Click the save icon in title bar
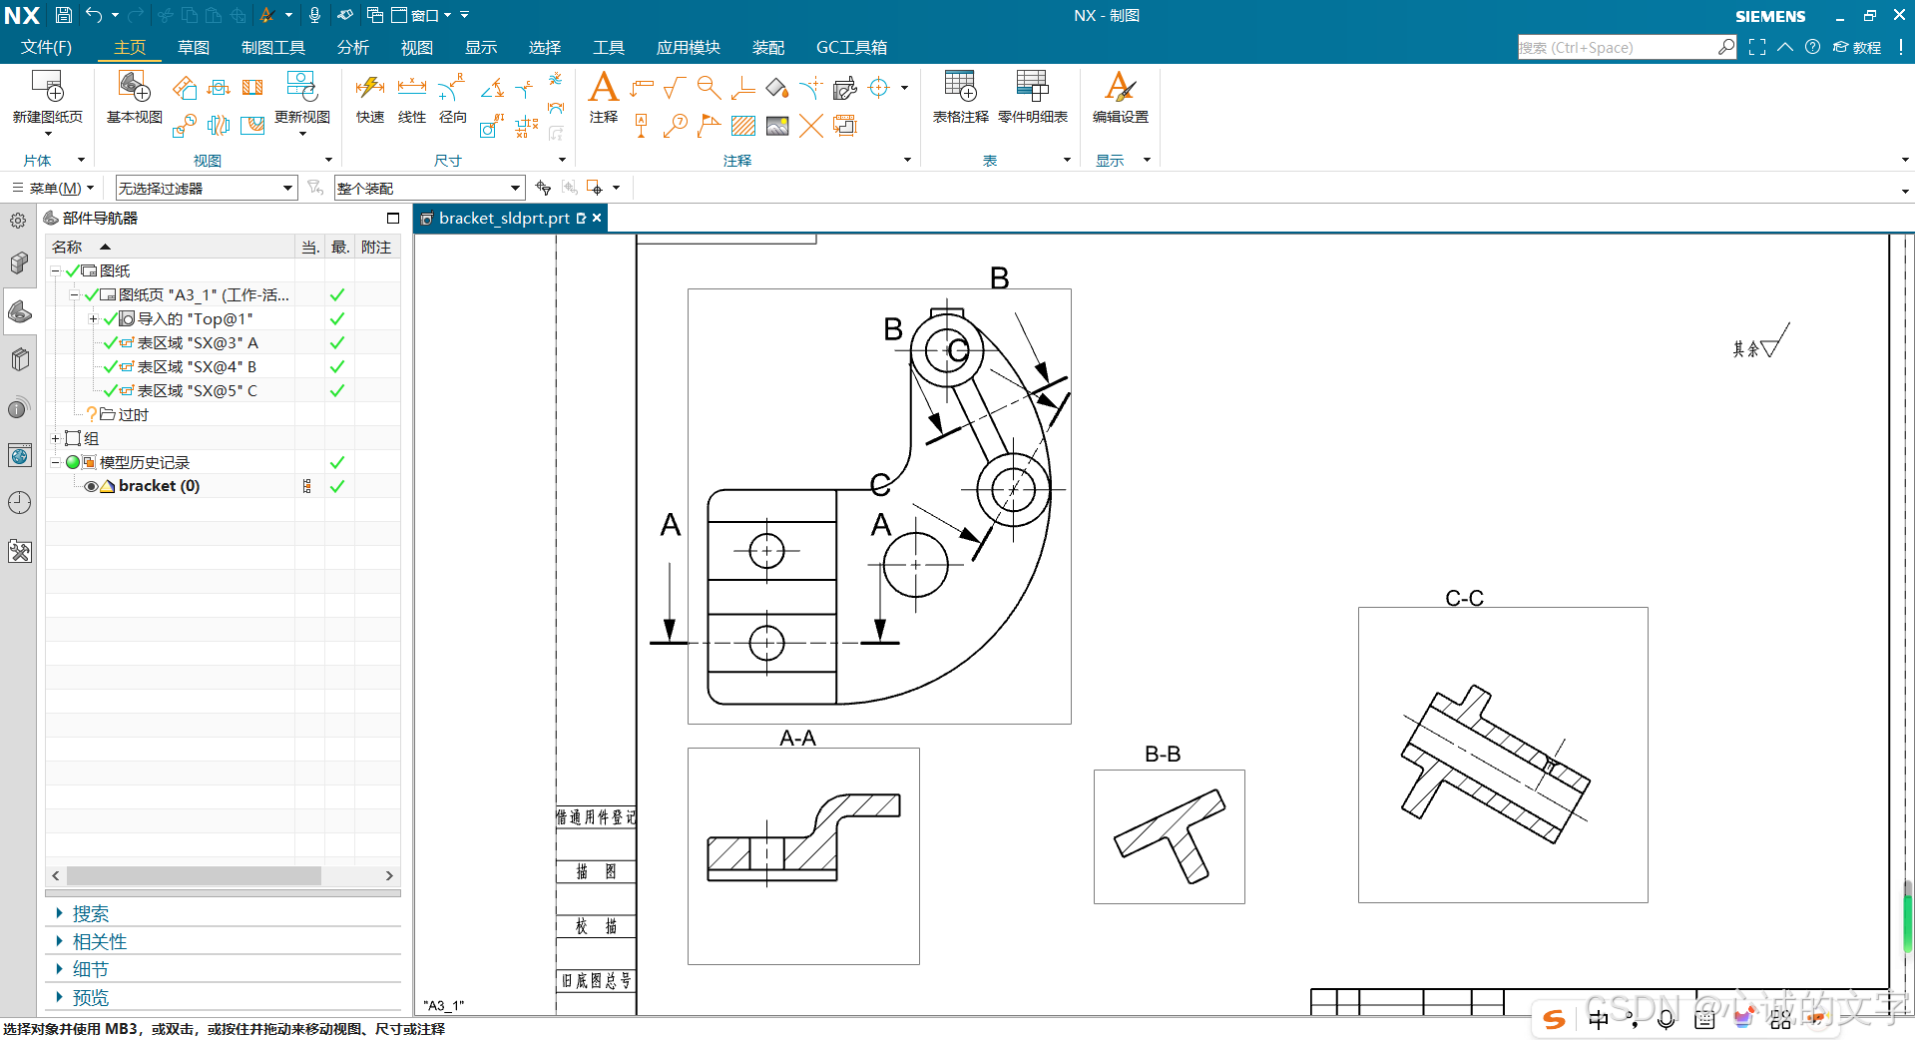 [64, 15]
